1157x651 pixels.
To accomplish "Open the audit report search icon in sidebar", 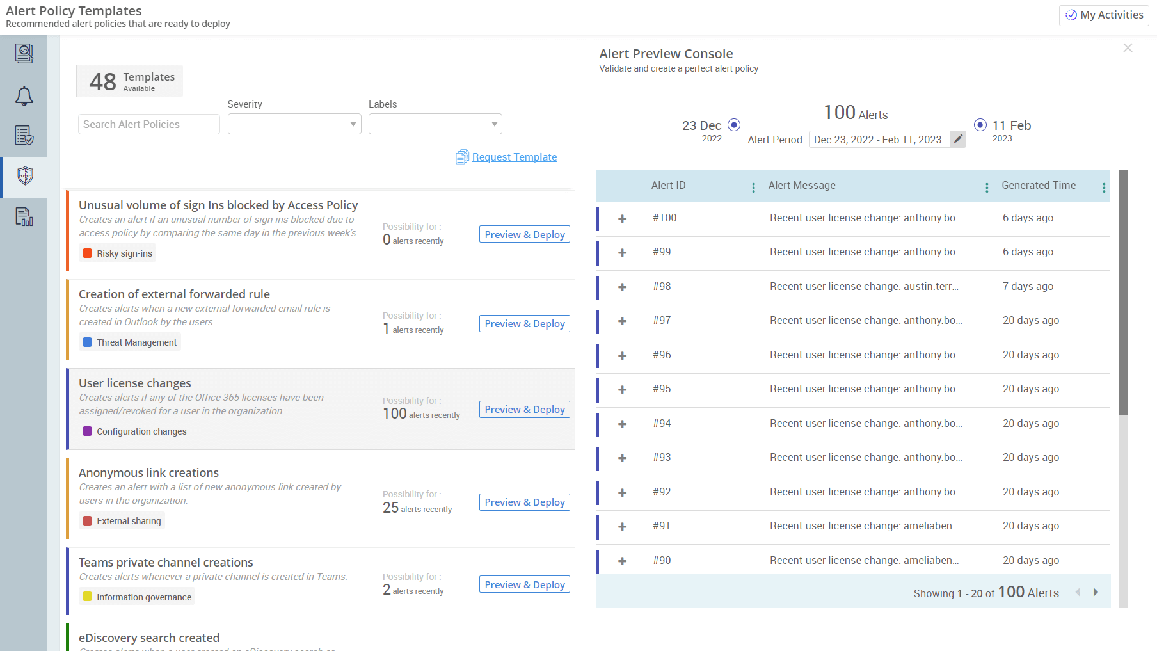I will coord(24,53).
